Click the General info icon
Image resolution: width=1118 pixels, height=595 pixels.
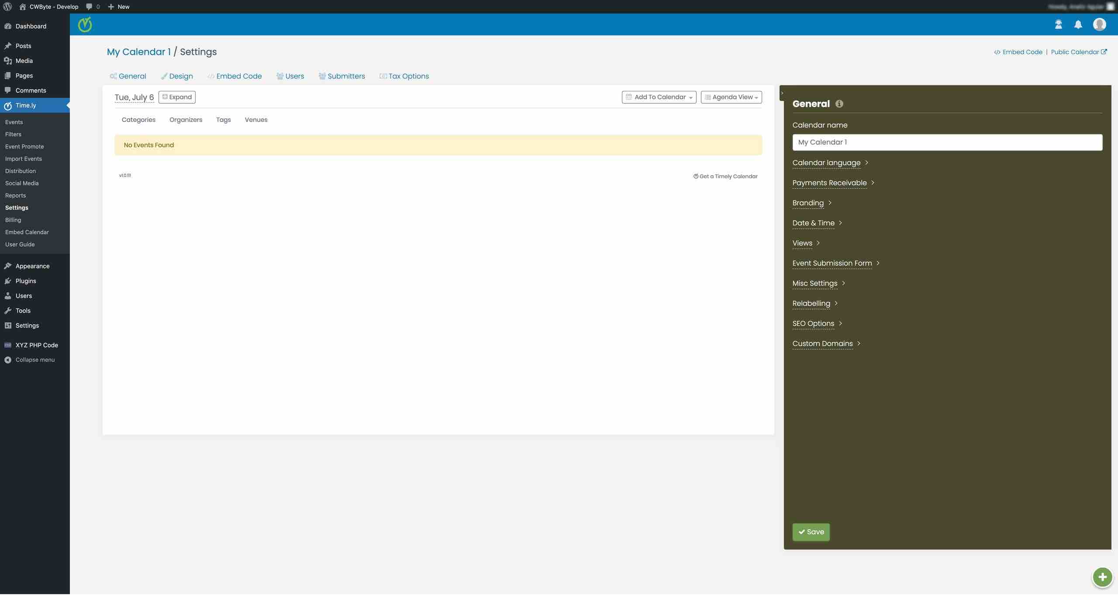pyautogui.click(x=839, y=104)
